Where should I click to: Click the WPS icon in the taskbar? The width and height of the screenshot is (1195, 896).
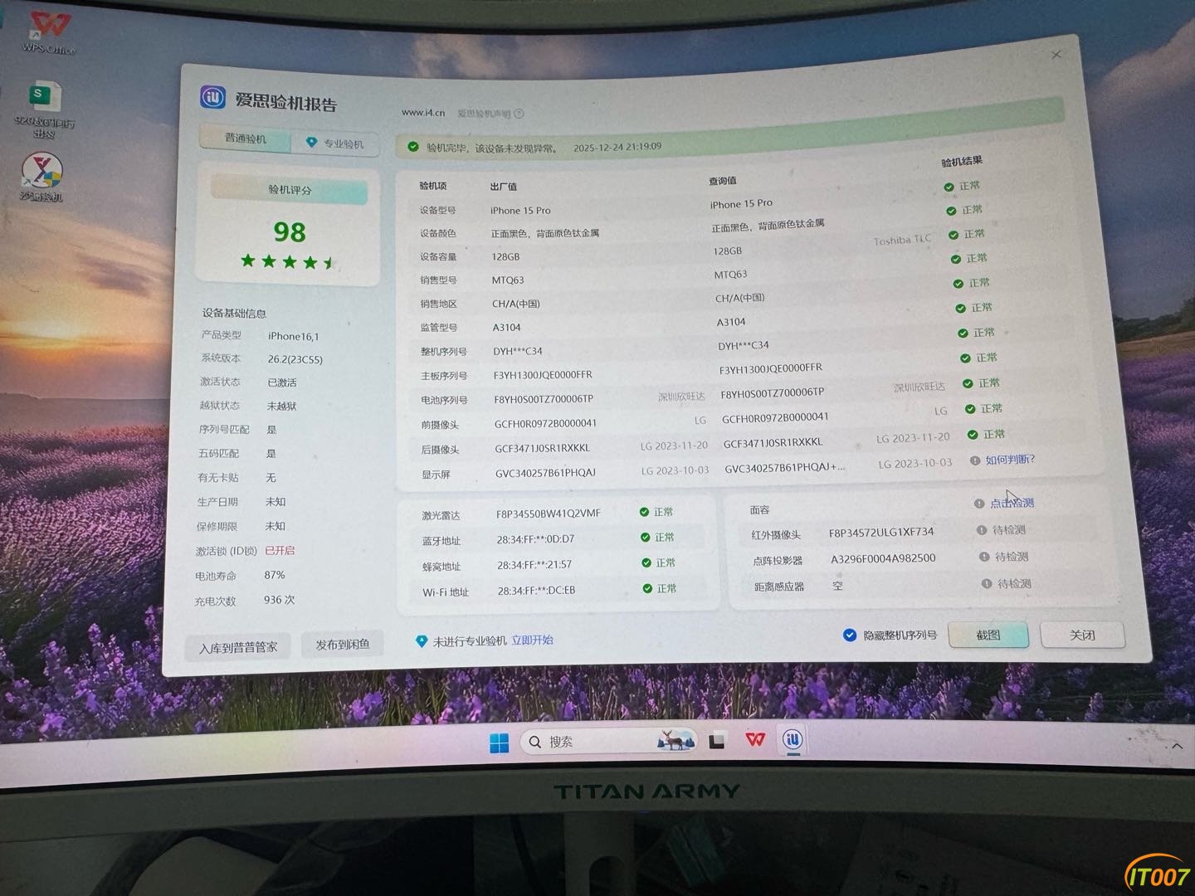tap(754, 740)
